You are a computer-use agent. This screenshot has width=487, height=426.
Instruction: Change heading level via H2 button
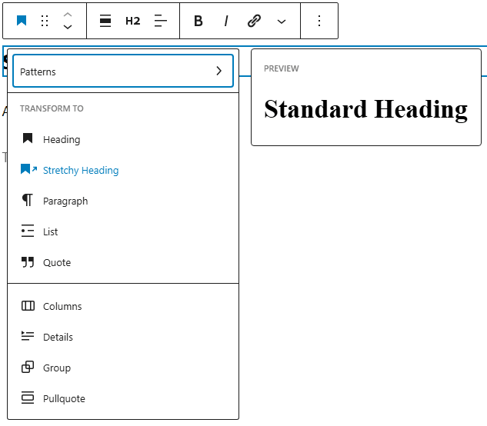point(133,21)
